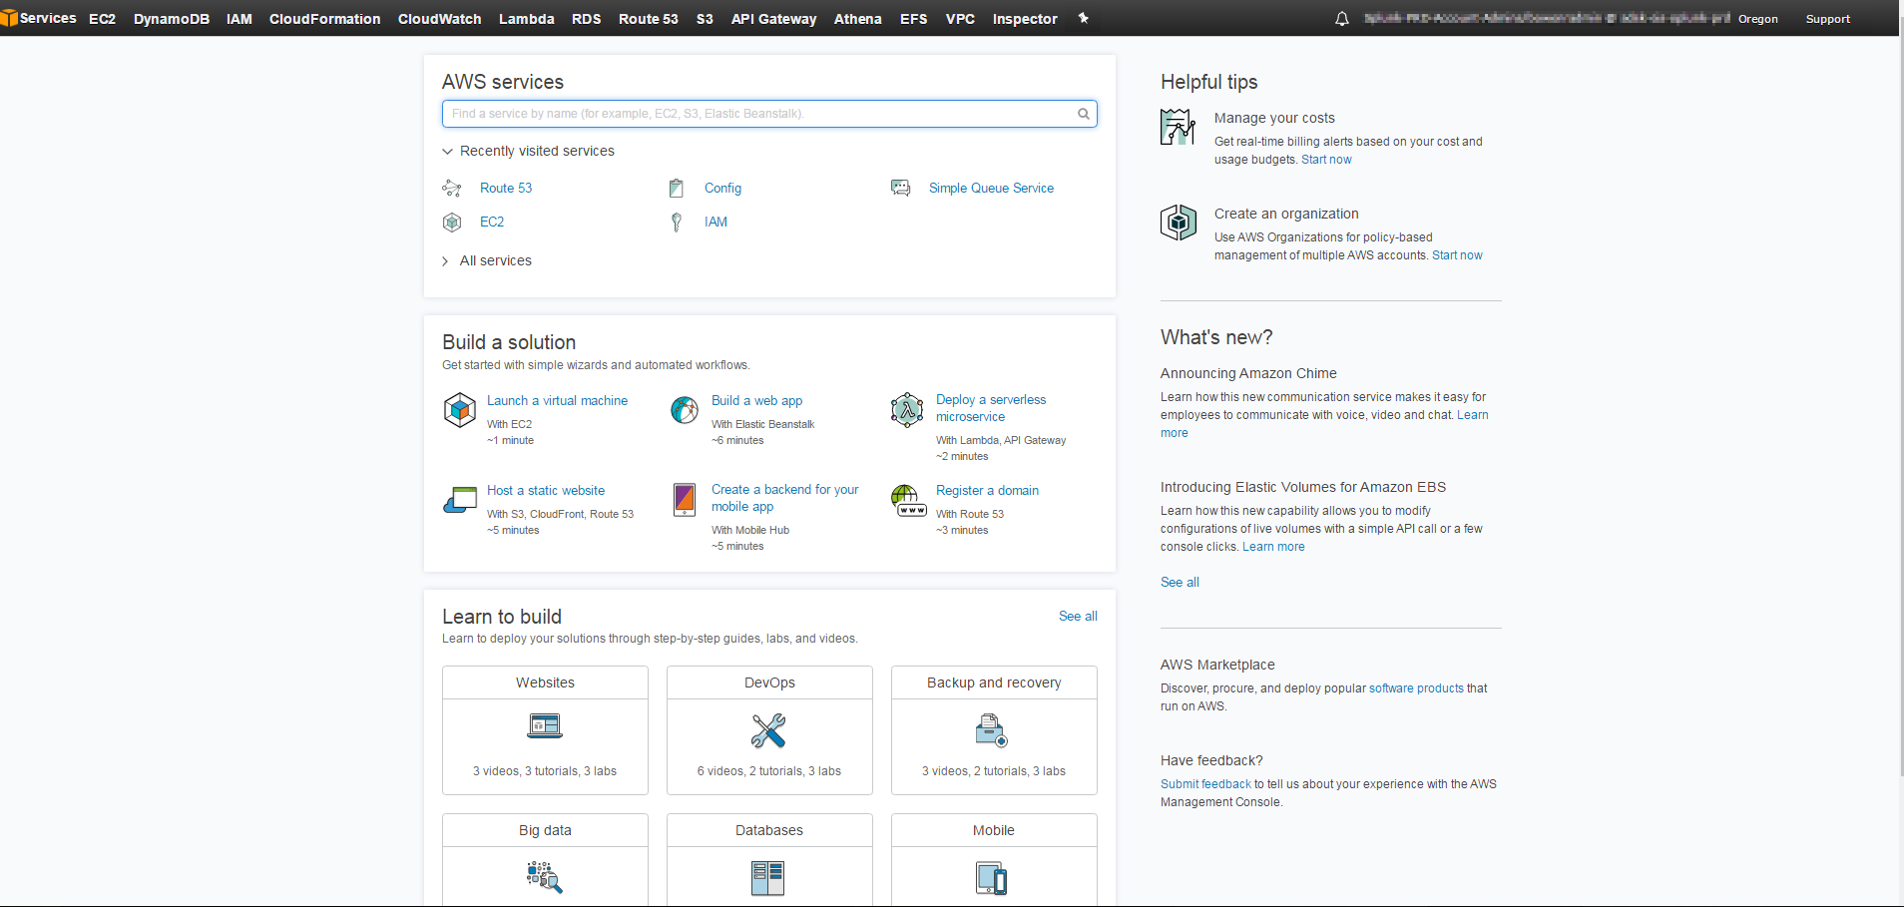Screen dimensions: 1904x907
Task: Open the DevOps tools icon
Action: 768,731
